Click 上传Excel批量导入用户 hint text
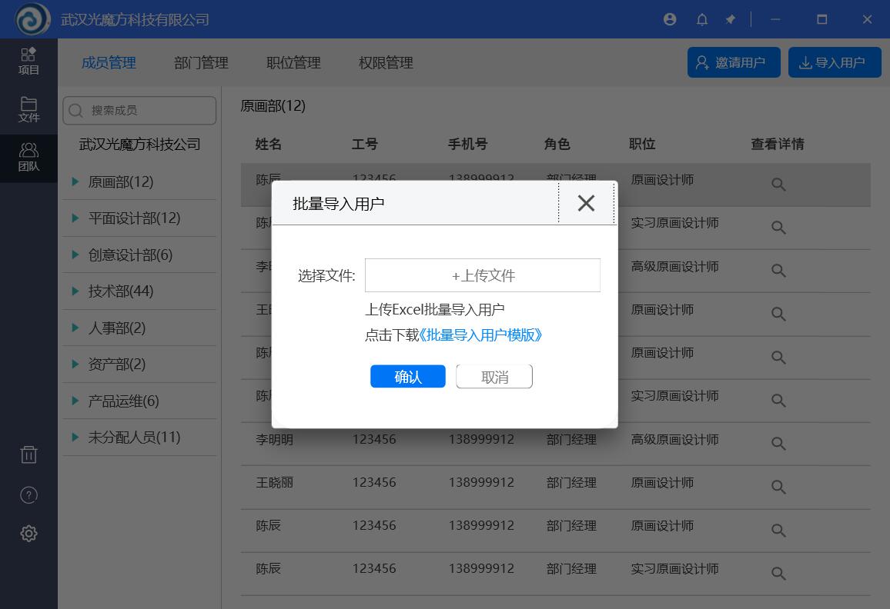 tap(435, 310)
